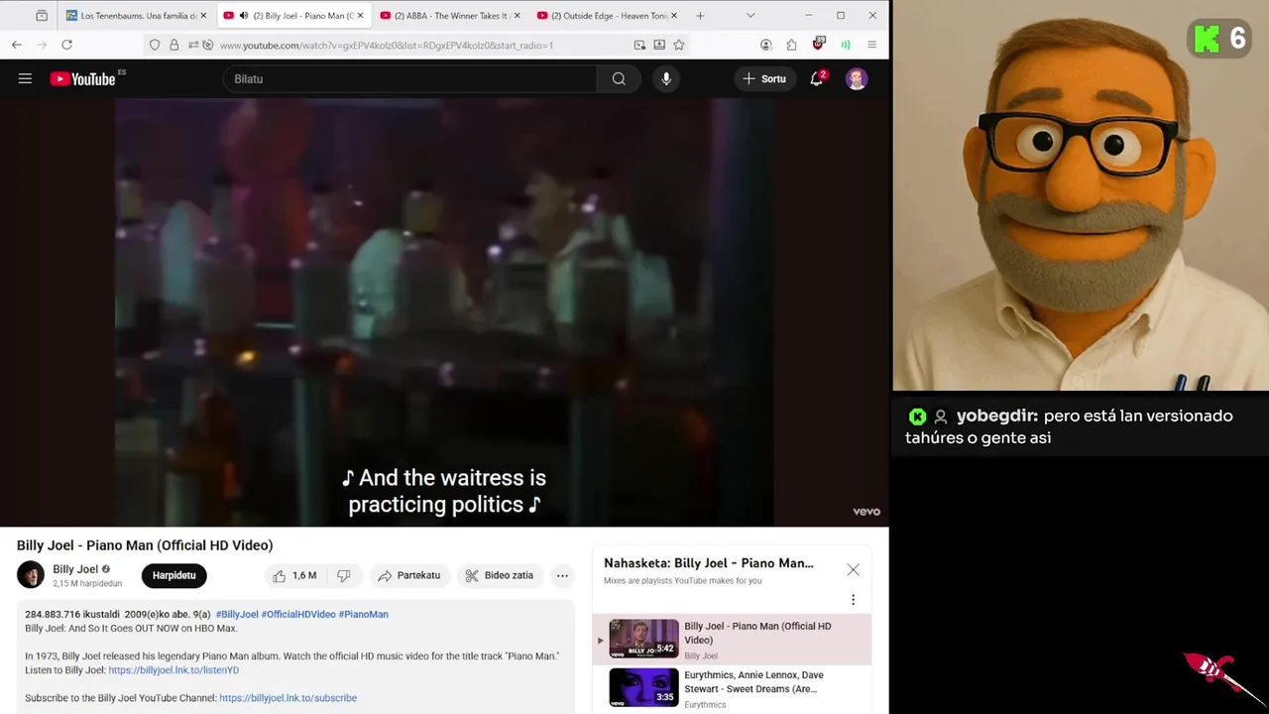
Task: Click the Kick logo with viewer count 6
Action: (x=1219, y=40)
